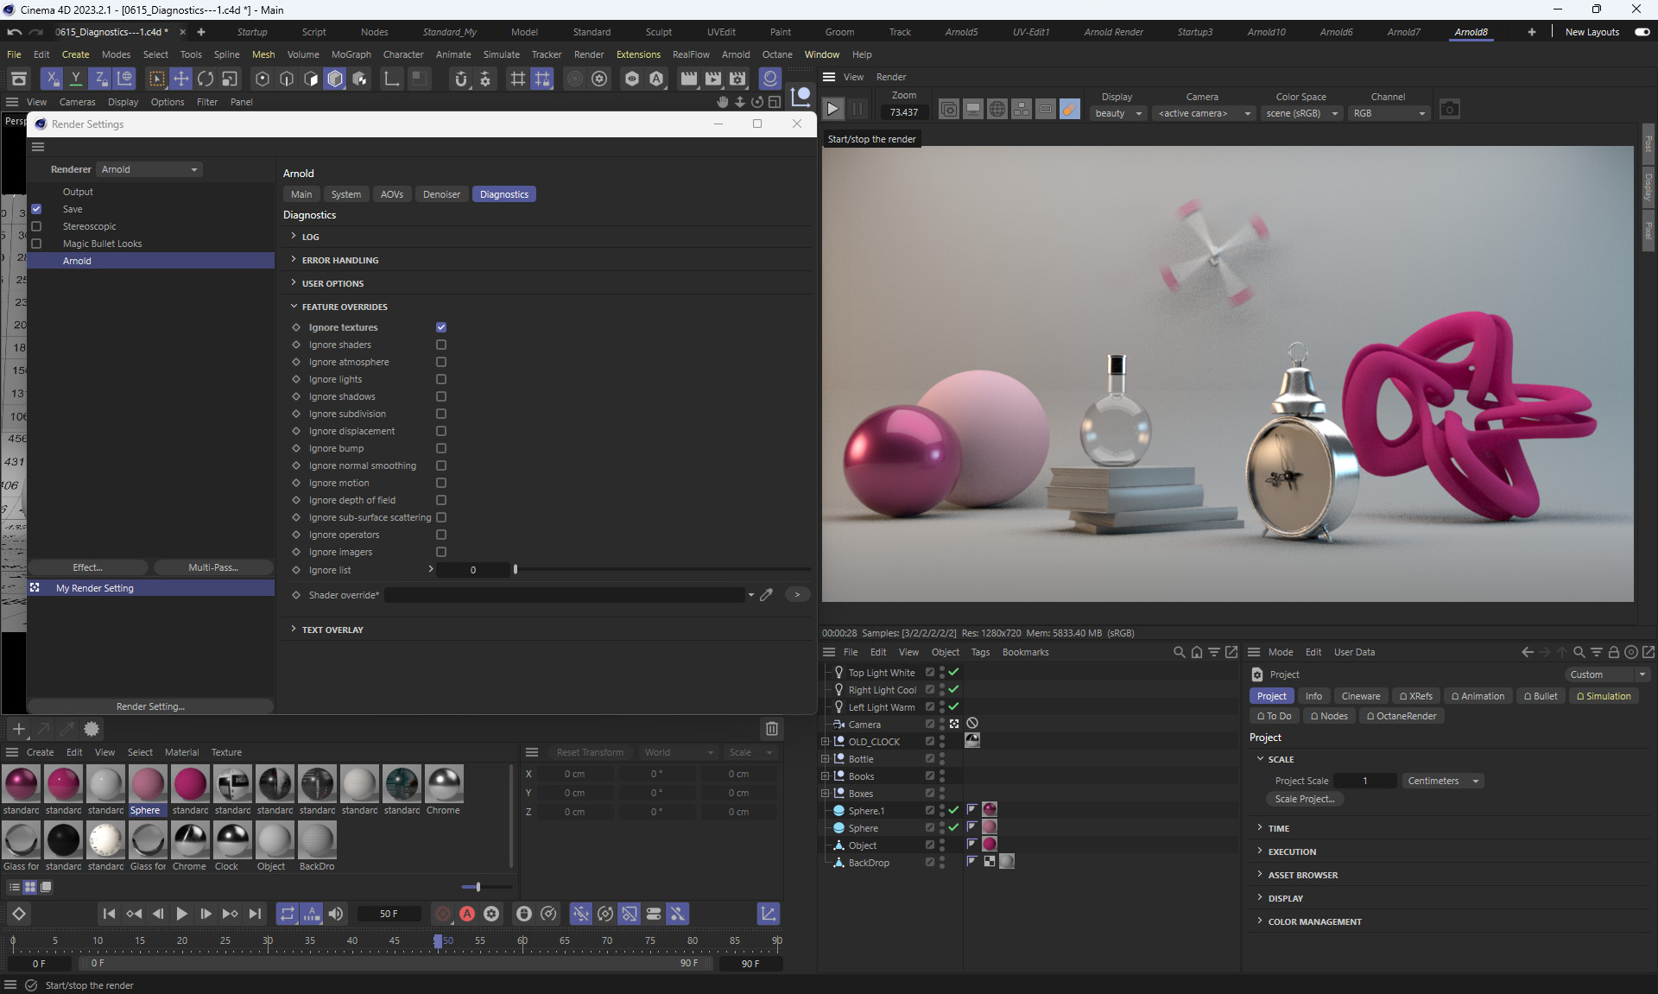Open the Display beauty dropdown
This screenshot has height=994, width=1658.
coord(1117,113)
